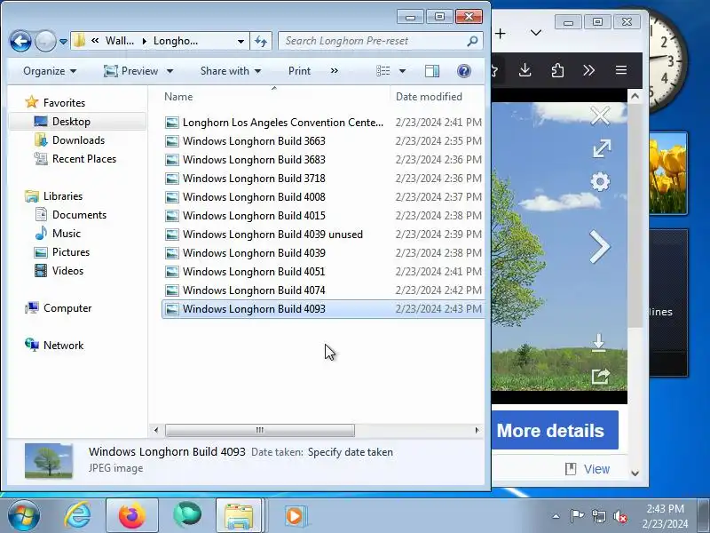
Task: Click the View link in browser
Action: [596, 469]
